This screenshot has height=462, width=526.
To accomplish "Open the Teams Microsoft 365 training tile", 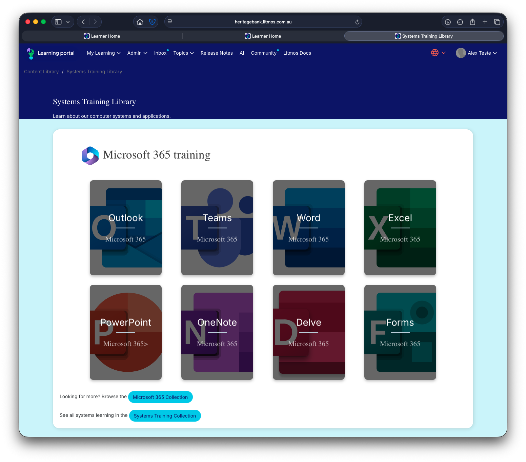I will 217,228.
